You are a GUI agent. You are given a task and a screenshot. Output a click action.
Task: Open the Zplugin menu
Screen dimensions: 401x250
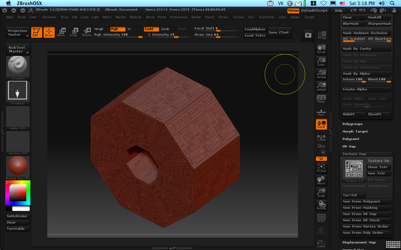coord(295,17)
